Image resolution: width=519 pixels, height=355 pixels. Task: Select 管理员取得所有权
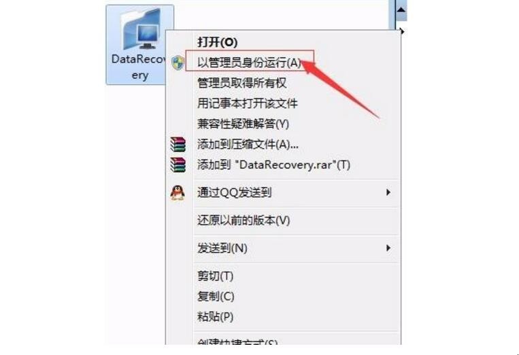coord(241,83)
